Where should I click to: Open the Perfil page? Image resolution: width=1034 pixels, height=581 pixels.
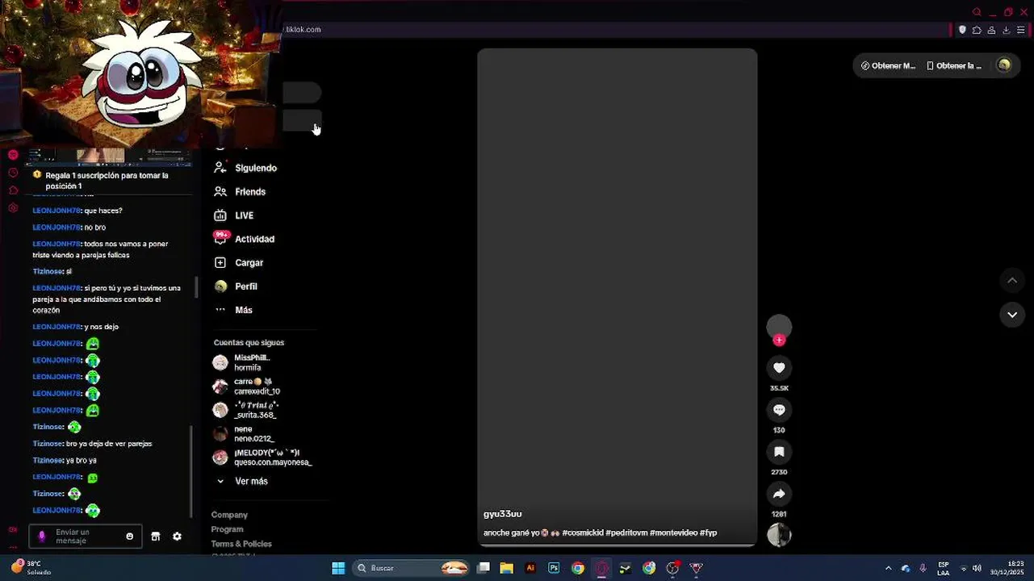pyautogui.click(x=236, y=286)
